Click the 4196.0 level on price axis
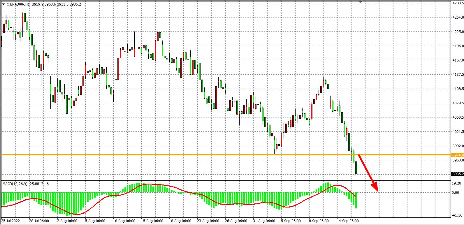This screenshot has height=225, width=464. pyautogui.click(x=458, y=46)
